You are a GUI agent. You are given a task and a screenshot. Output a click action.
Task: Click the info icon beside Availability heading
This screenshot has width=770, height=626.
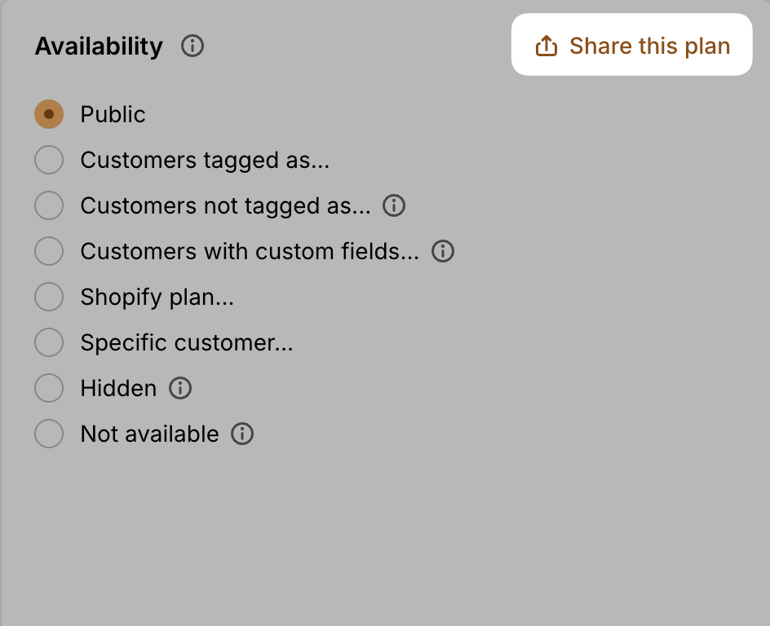(192, 46)
